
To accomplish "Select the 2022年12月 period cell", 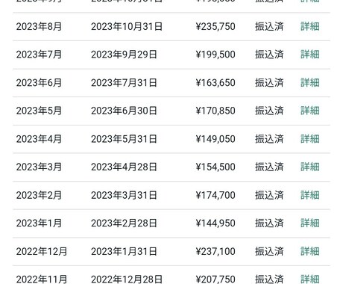I will pyautogui.click(x=42, y=251).
